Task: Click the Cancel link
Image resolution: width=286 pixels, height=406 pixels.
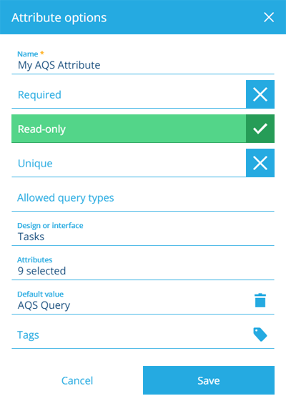Action: coord(77,380)
